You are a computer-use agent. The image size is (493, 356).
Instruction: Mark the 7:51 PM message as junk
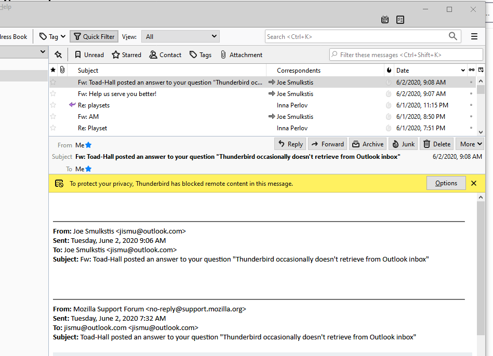pyautogui.click(x=389, y=128)
